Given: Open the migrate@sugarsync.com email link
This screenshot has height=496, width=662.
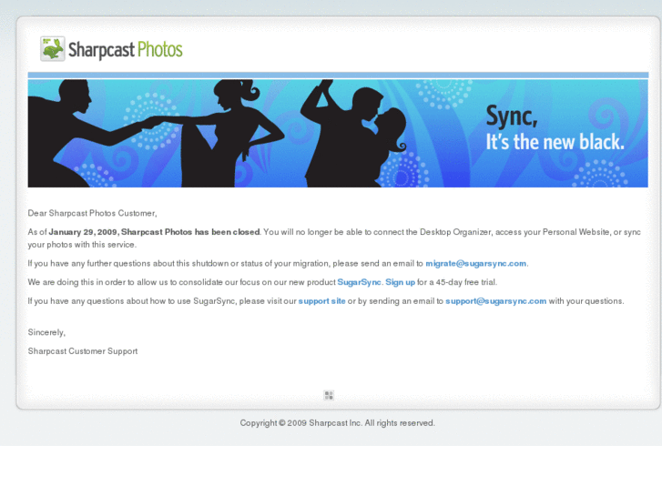Looking at the screenshot, I should click(x=476, y=263).
